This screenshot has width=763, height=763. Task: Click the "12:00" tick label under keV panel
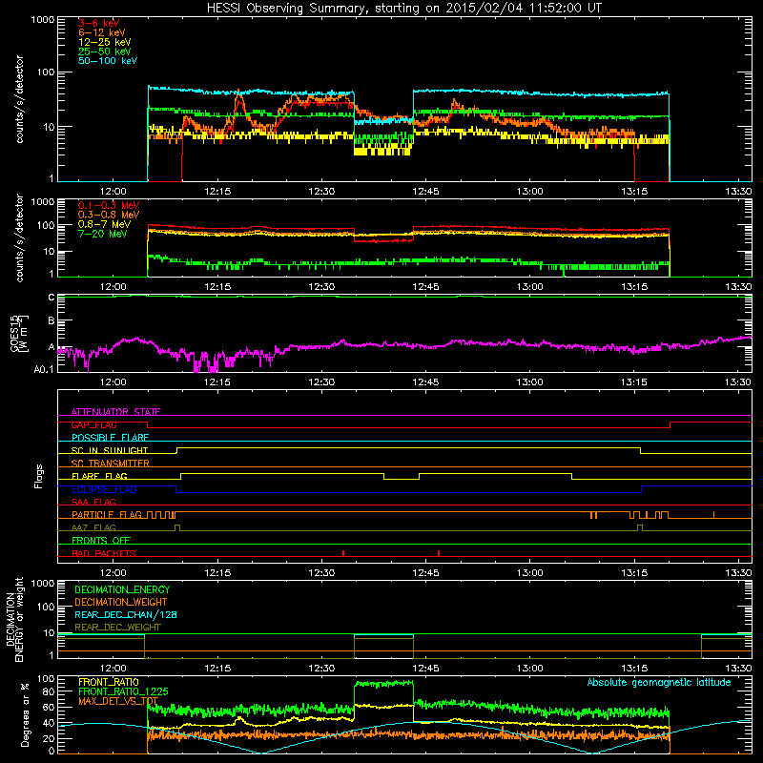[113, 192]
